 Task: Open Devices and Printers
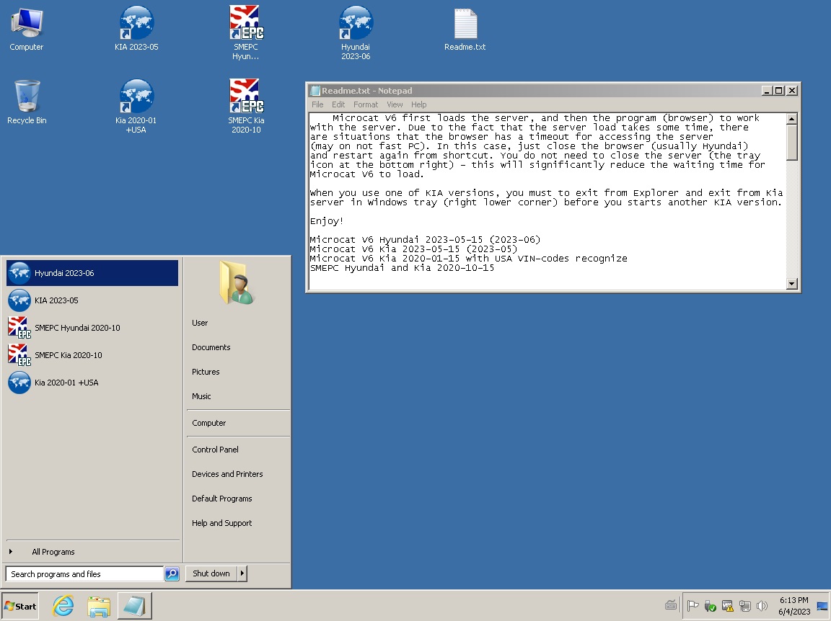(227, 474)
